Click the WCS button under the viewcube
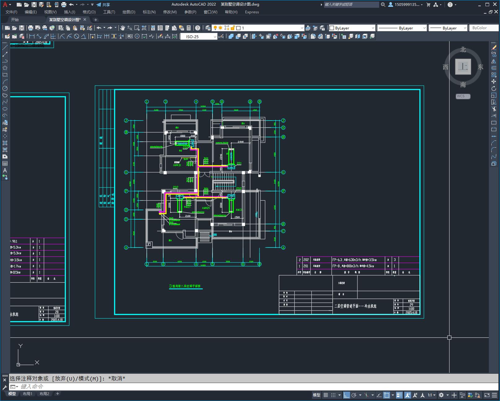The height and width of the screenshot is (401, 500). point(463,96)
